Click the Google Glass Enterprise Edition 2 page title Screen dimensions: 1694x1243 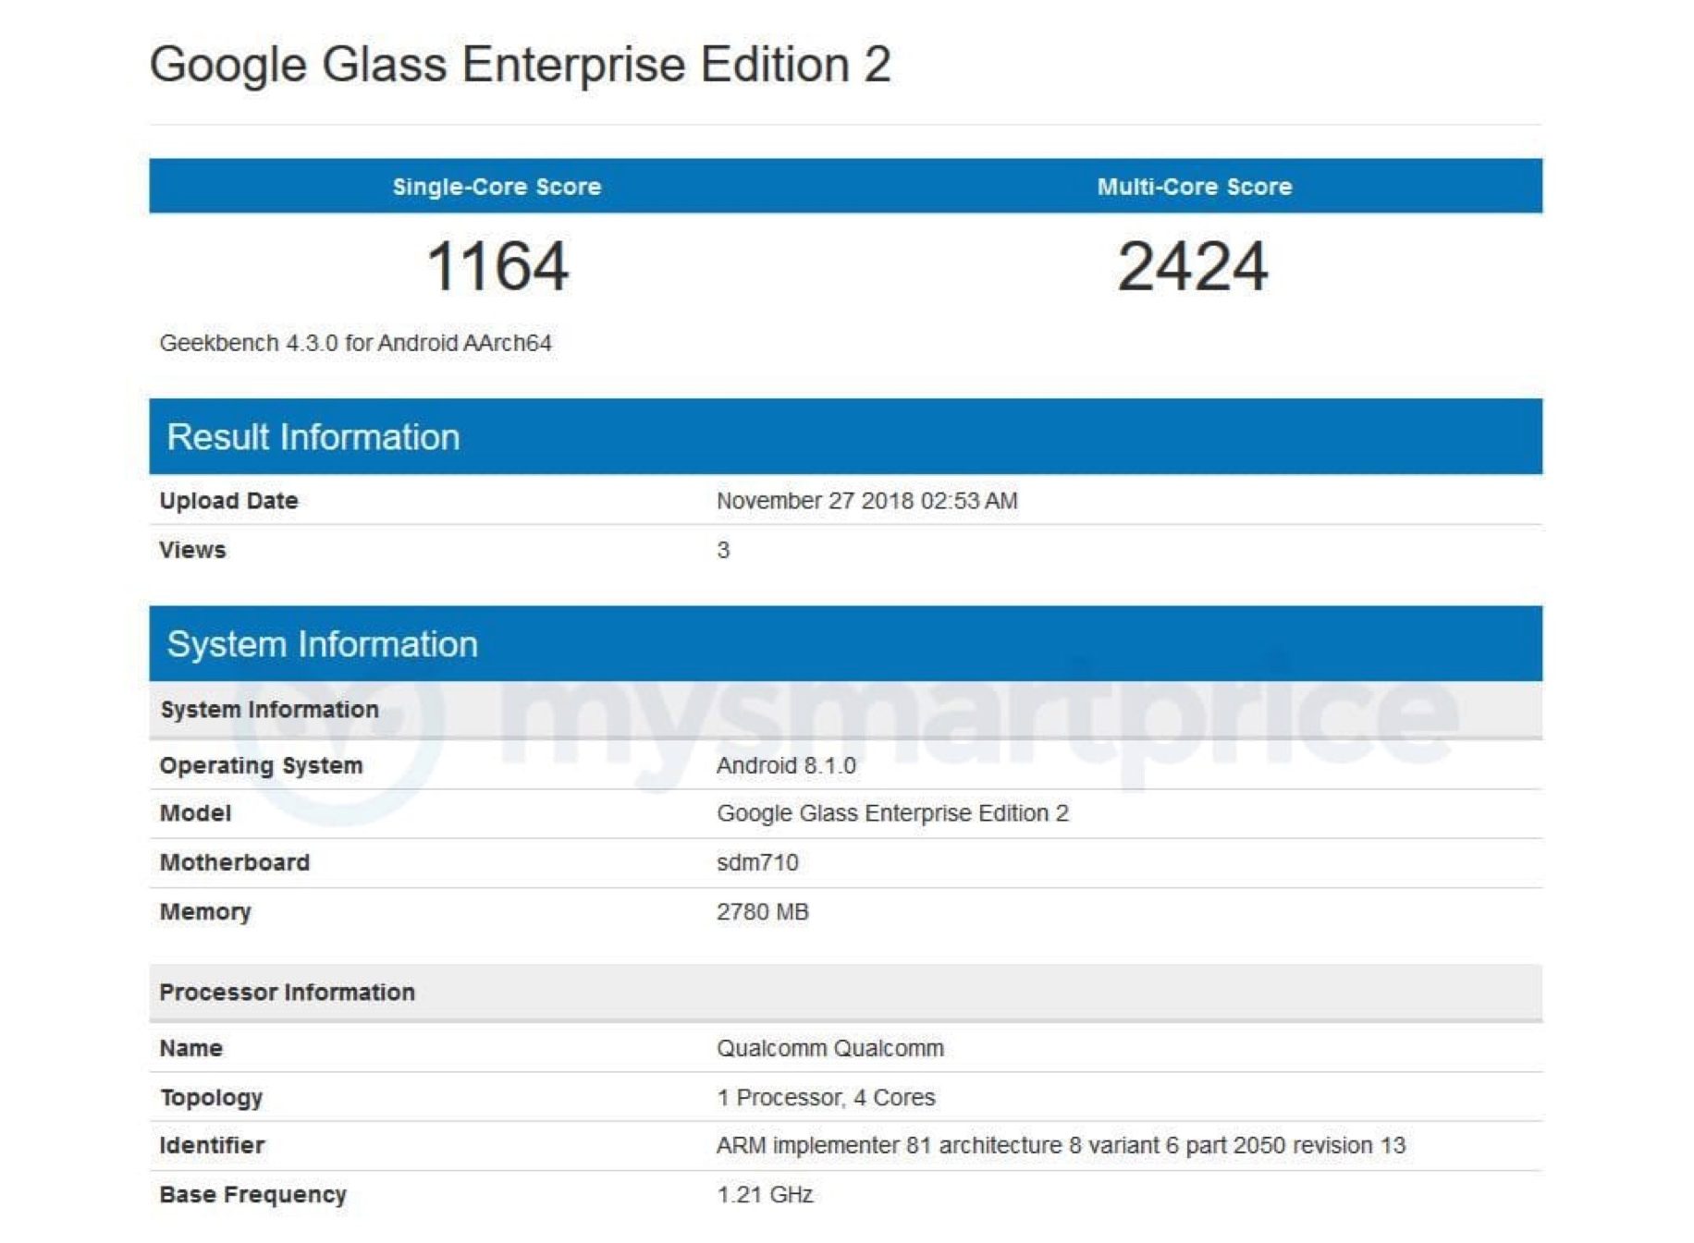[520, 65]
